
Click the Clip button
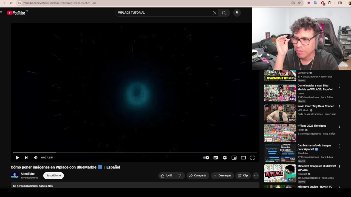point(243,176)
